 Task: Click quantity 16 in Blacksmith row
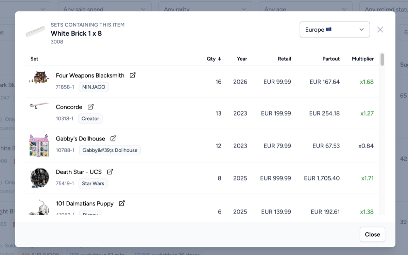point(218,82)
